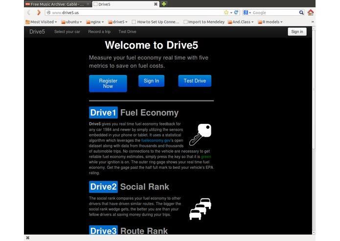Open the How to Set Up Conne... bookmark

(156, 22)
